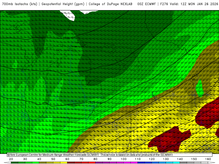Click the "00Z ECMWF" model run text
219x164 pixels.
tap(146, 4)
